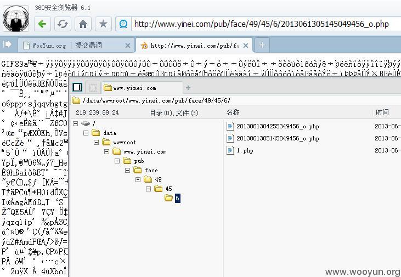
Task: Go to the browser home page
Action: (83, 24)
